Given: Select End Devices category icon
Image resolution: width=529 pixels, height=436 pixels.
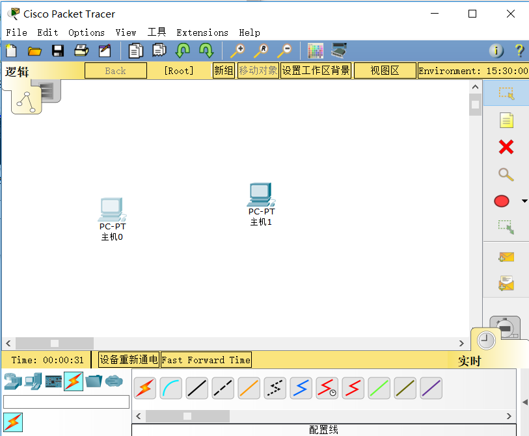Looking at the screenshot, I should pos(33,381).
